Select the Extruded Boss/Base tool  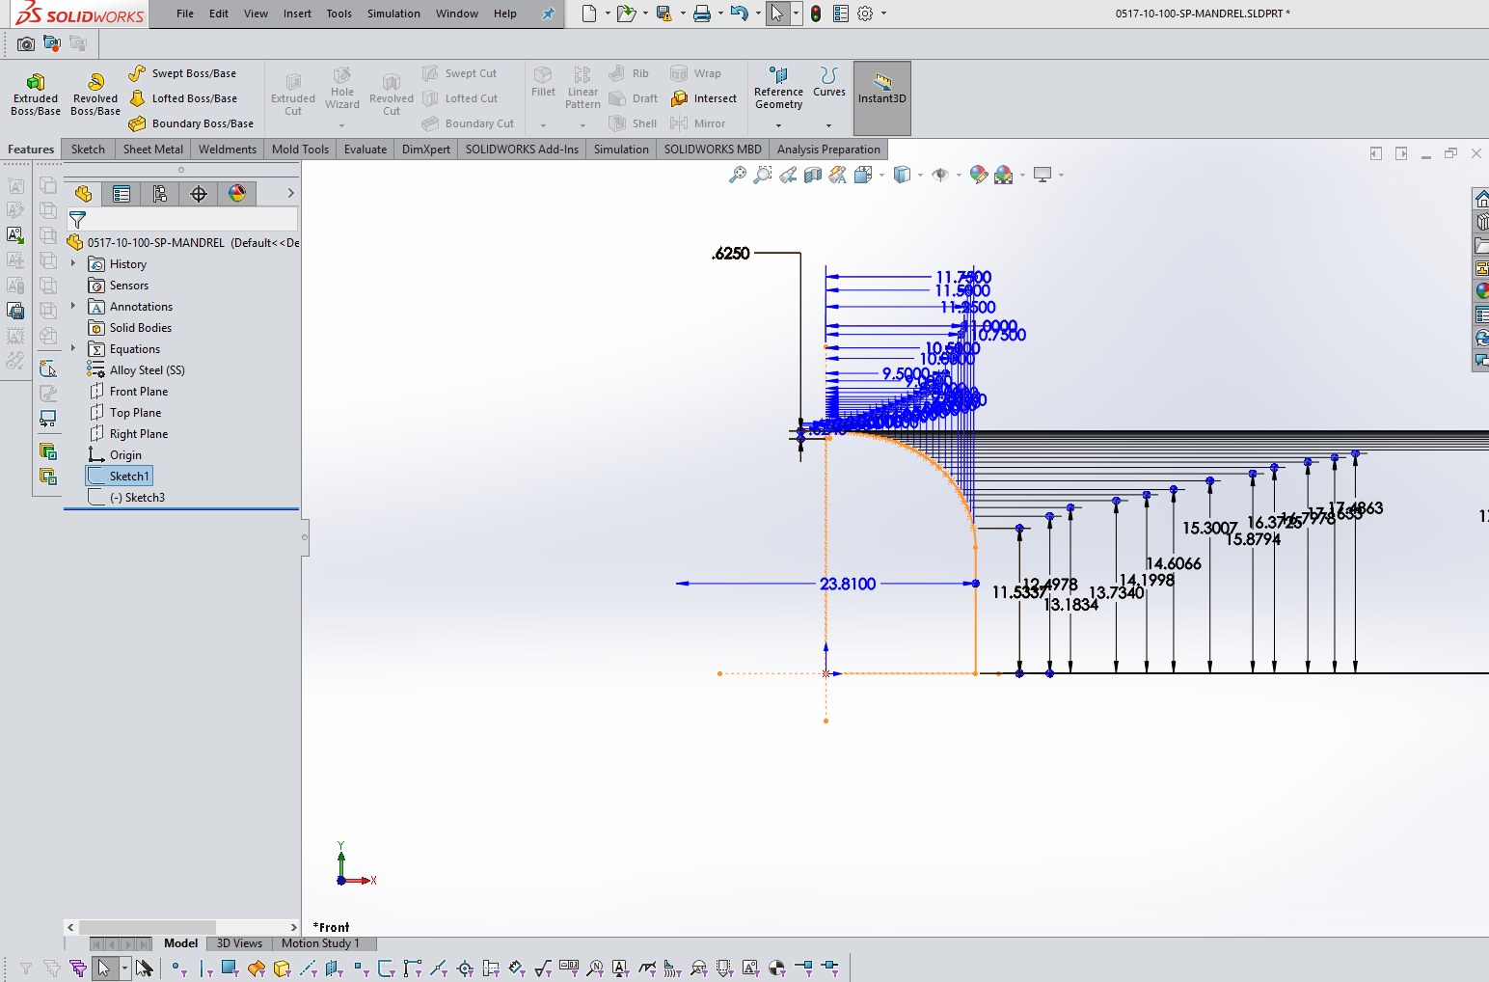coord(35,93)
